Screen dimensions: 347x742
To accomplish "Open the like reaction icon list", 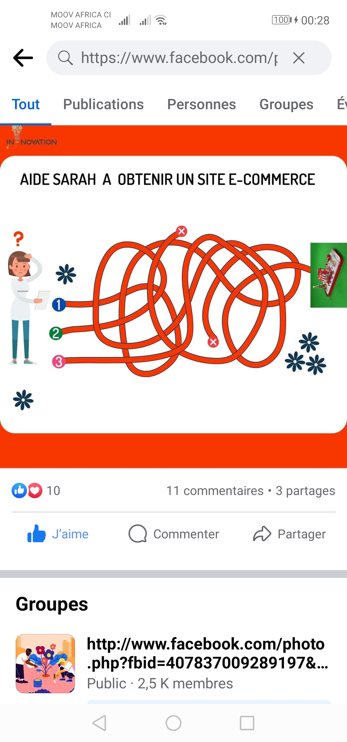I will [19, 490].
